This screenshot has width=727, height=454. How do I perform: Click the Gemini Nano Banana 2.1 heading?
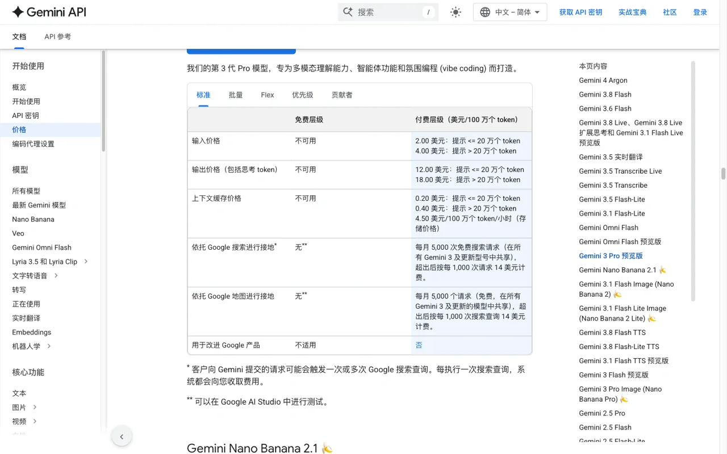tap(260, 448)
